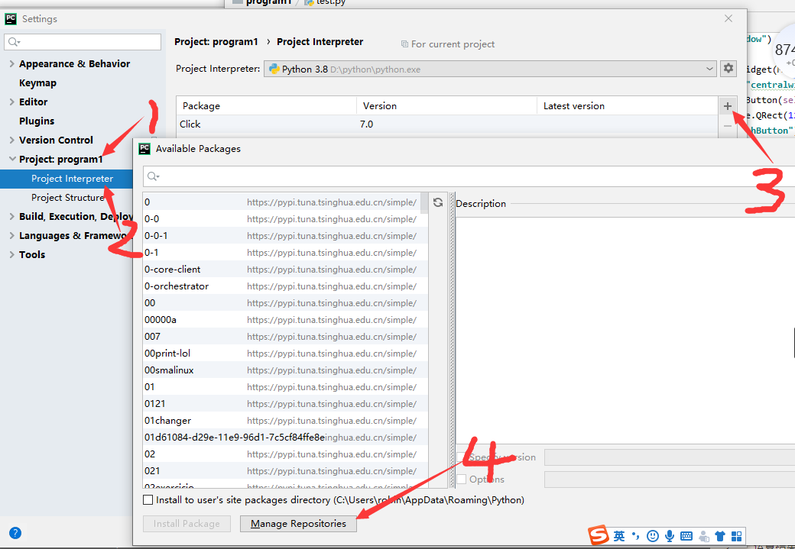Click the Package column header
This screenshot has width=795, height=549.
pos(267,106)
